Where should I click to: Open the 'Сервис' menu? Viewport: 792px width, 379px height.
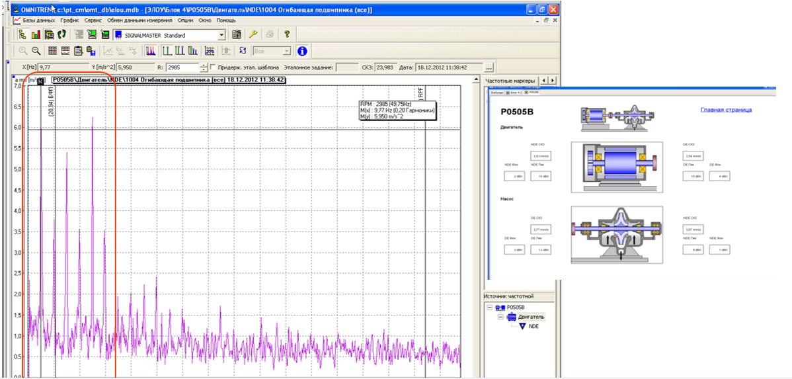pyautogui.click(x=93, y=21)
